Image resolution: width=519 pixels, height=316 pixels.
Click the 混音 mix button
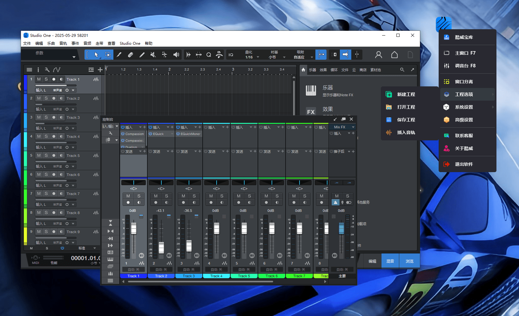click(390, 261)
